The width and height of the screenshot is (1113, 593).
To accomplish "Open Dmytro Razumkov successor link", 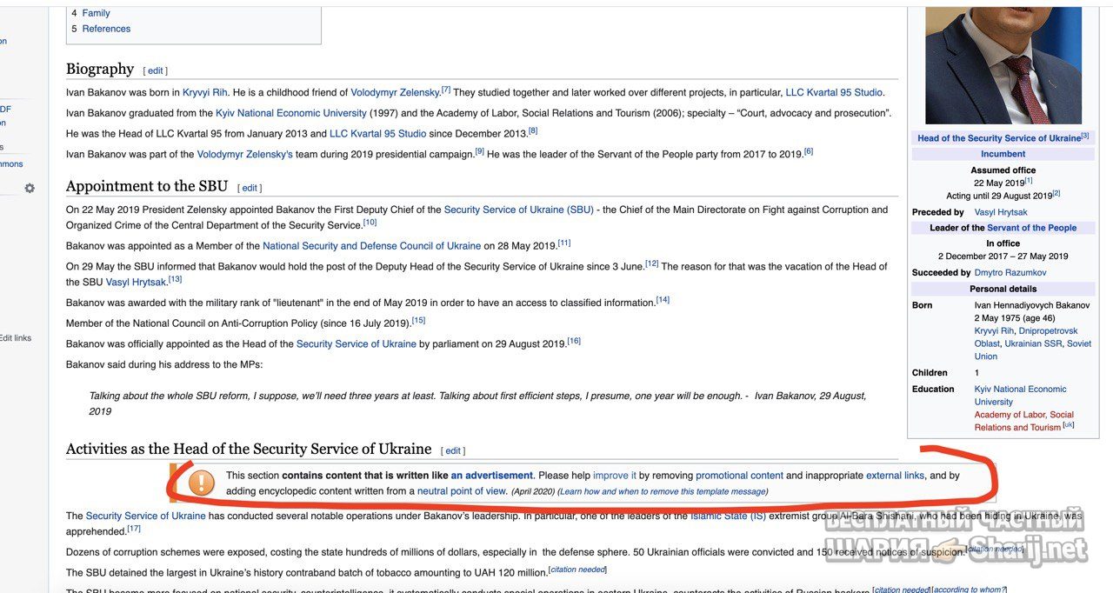I will click(x=1010, y=273).
